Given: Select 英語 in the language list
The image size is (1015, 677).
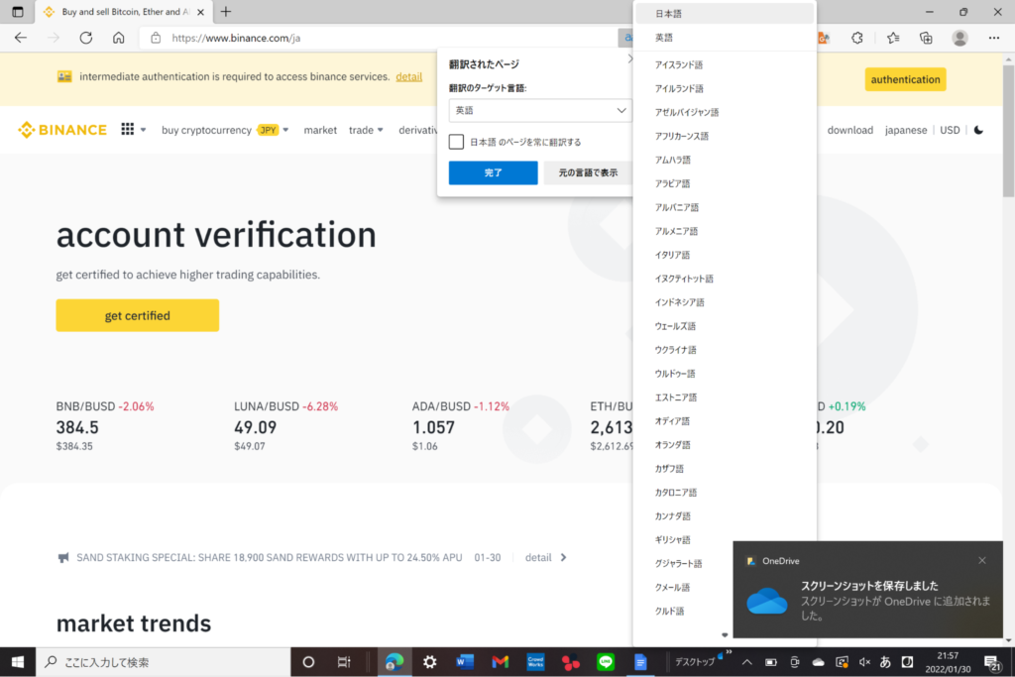Looking at the screenshot, I should point(725,38).
